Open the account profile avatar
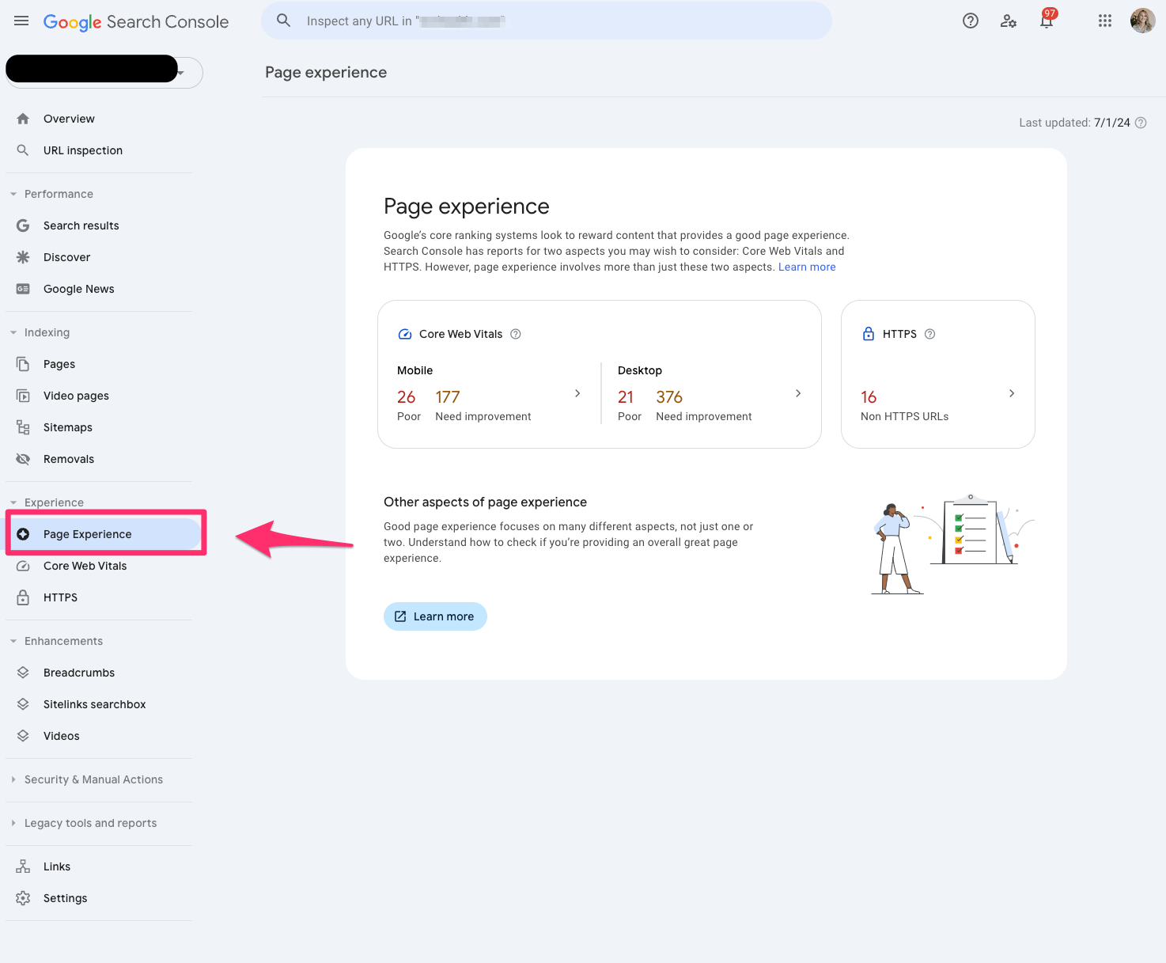Screen dimensions: 1166x963 pyautogui.click(x=1143, y=21)
